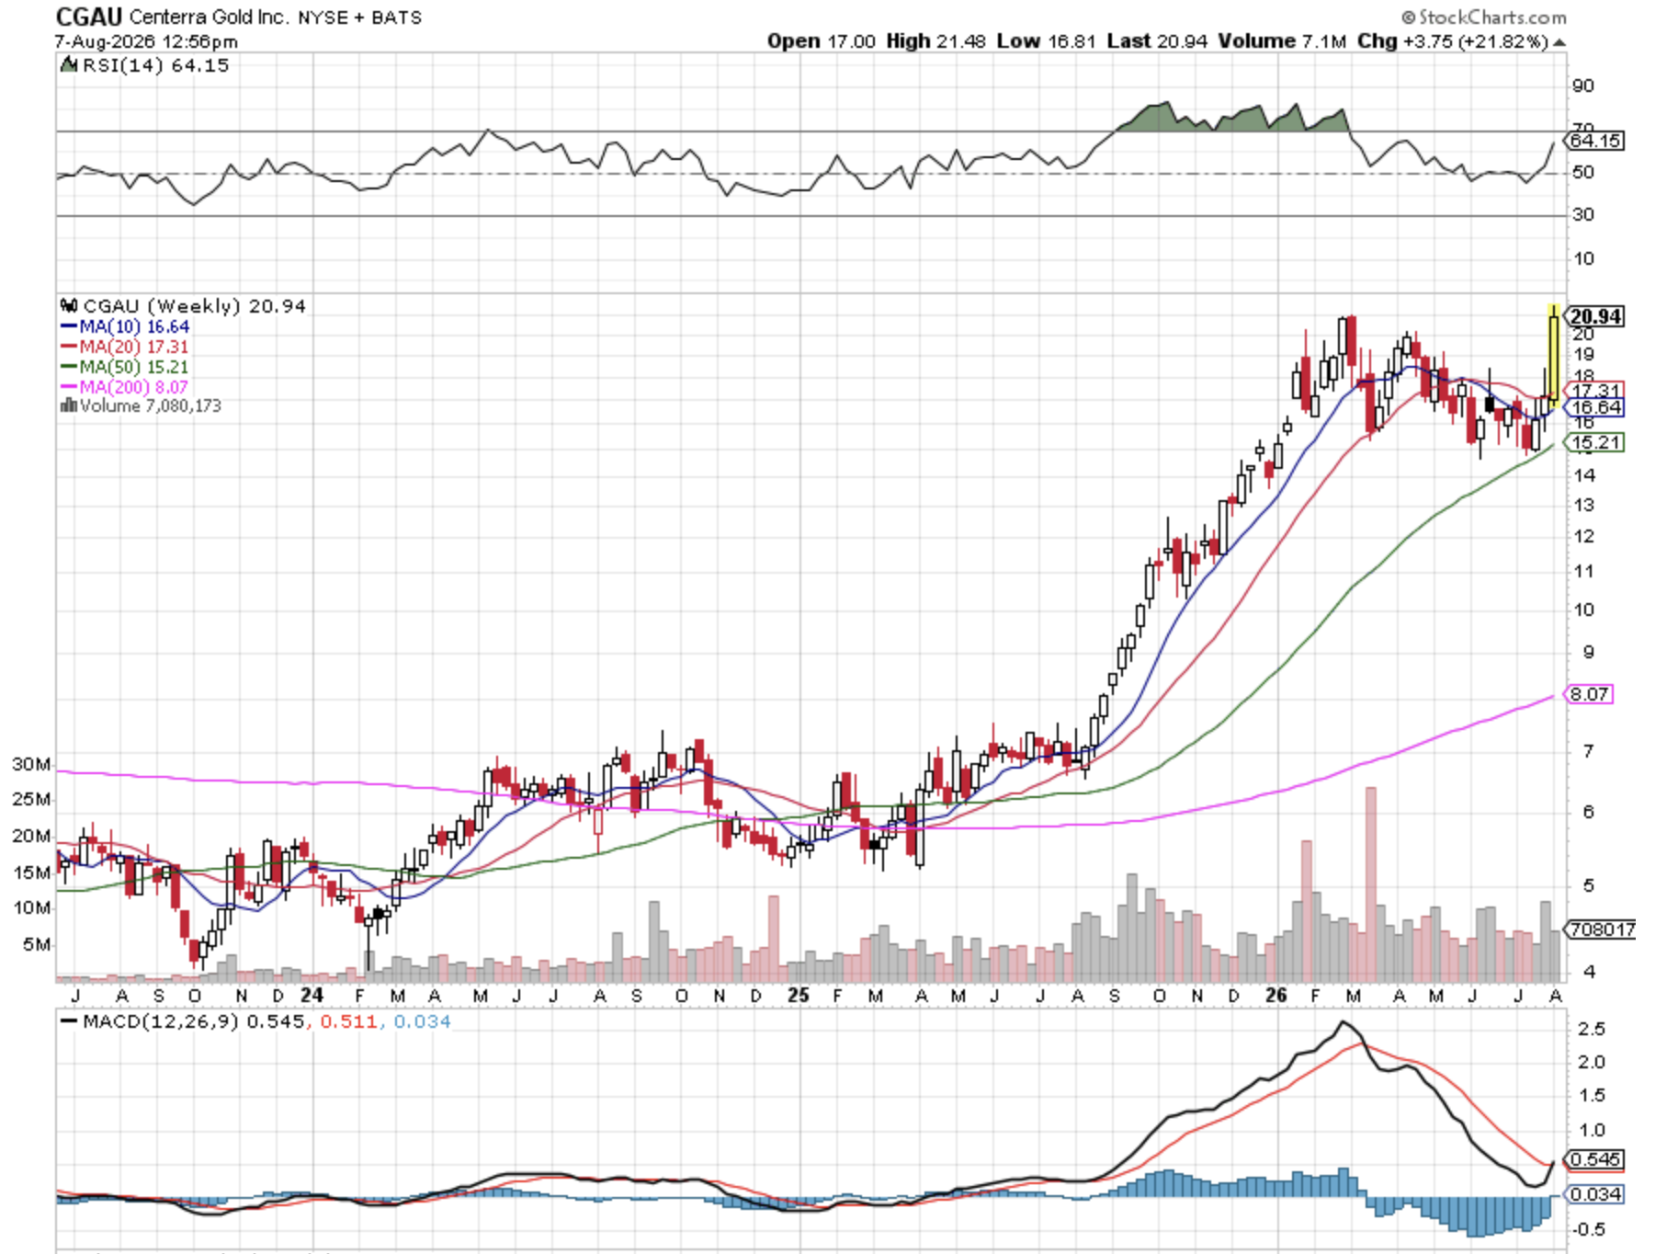This screenshot has height=1254, width=1678.
Task: Click the red 0.511 signal value in MACD legend
Action: pos(348,1021)
